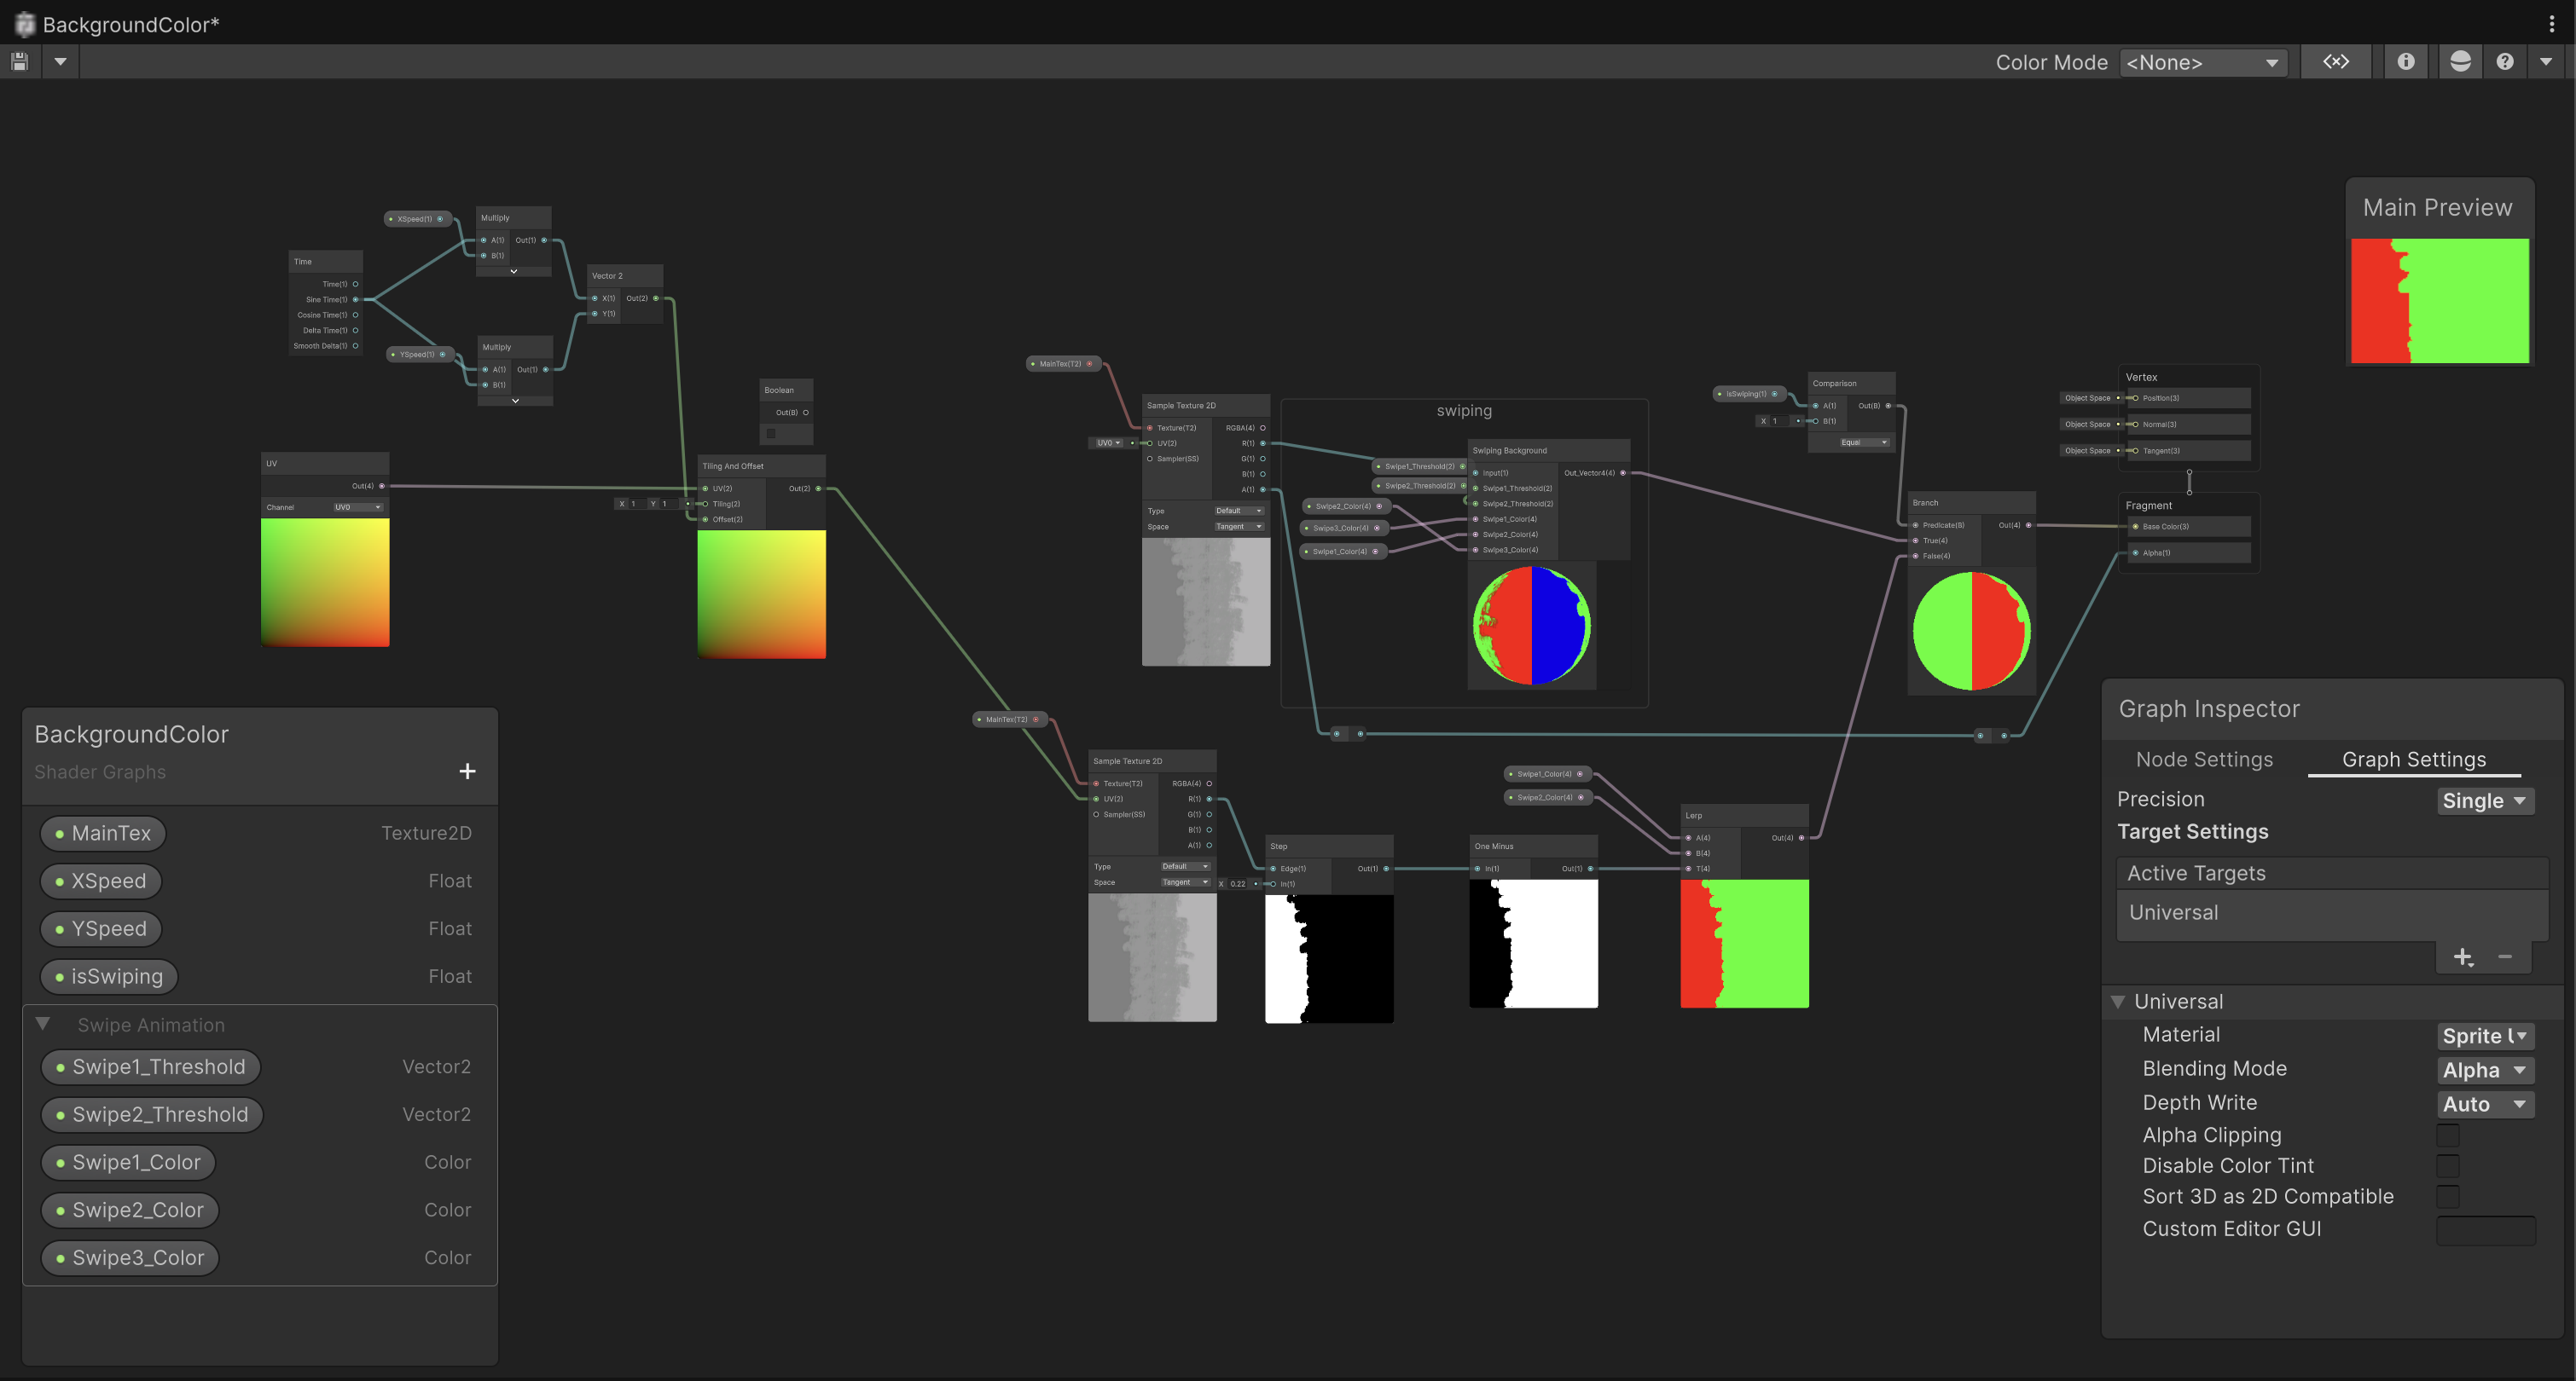Click the Save Asset icon in the toolbar
This screenshot has width=2576, height=1381.
(x=19, y=62)
